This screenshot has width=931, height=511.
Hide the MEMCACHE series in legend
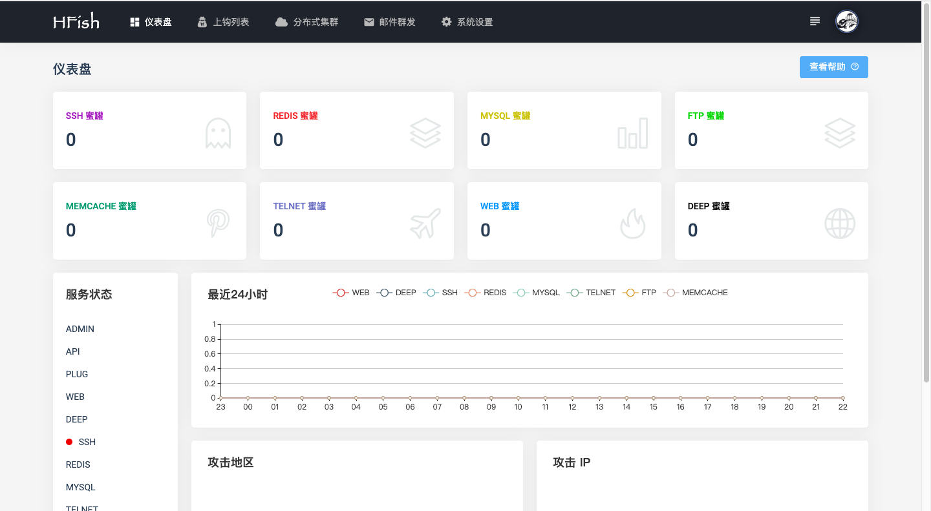click(x=696, y=293)
